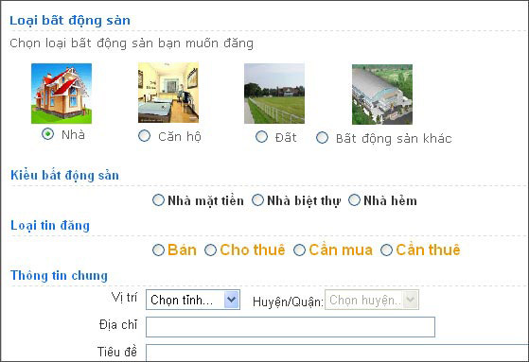Select the Nhà hẻm radio button
529x362 pixels.
click(354, 199)
